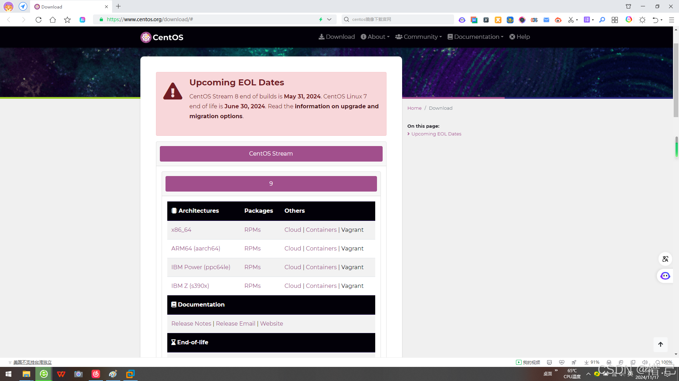Expand the About dropdown in navbar
This screenshot has width=679, height=381.
tap(375, 37)
